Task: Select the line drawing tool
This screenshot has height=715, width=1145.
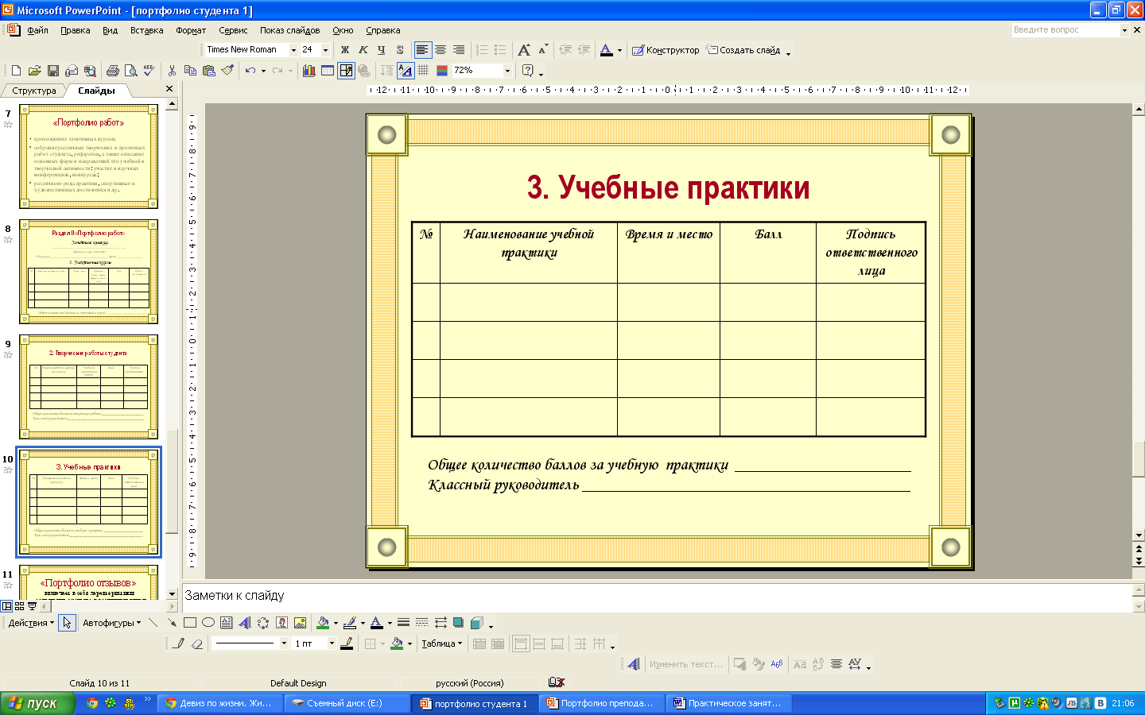Action: [x=153, y=623]
